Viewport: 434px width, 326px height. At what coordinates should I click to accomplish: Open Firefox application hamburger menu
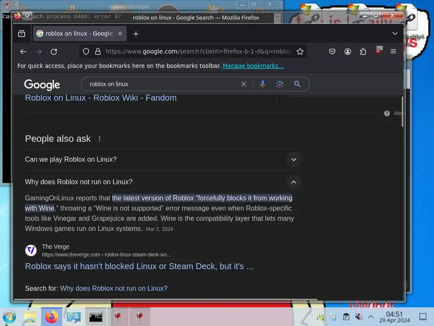(x=393, y=51)
